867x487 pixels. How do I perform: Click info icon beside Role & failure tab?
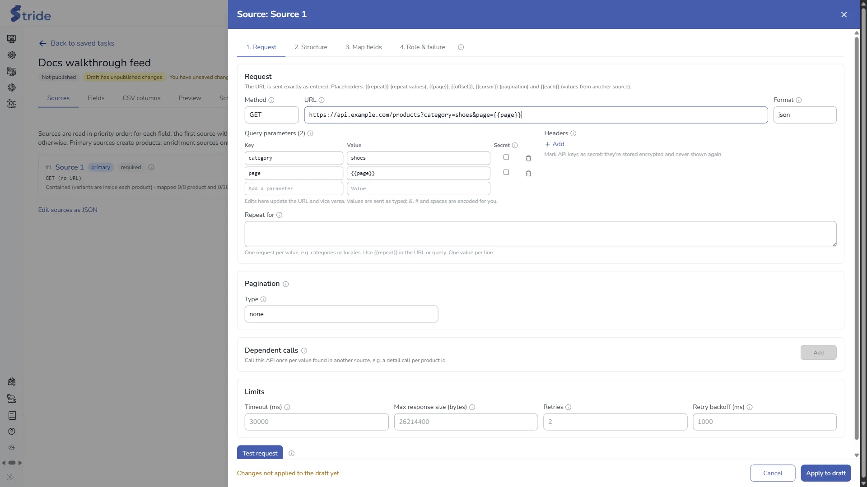[461, 47]
